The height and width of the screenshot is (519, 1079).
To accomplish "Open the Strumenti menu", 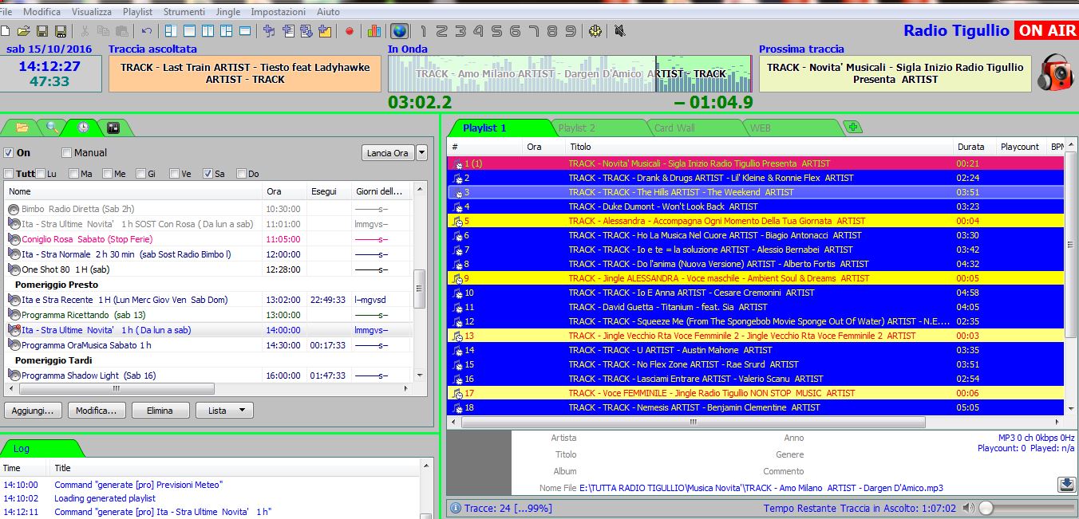I will (x=184, y=12).
